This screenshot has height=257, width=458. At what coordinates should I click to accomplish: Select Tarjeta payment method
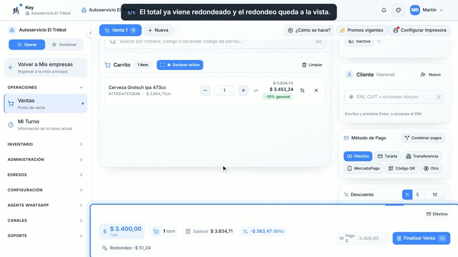coord(387,156)
